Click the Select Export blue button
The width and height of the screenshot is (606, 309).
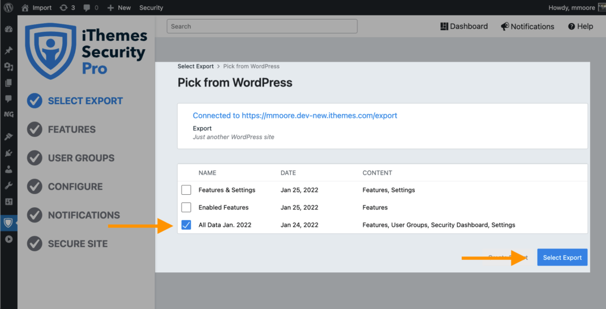point(562,257)
